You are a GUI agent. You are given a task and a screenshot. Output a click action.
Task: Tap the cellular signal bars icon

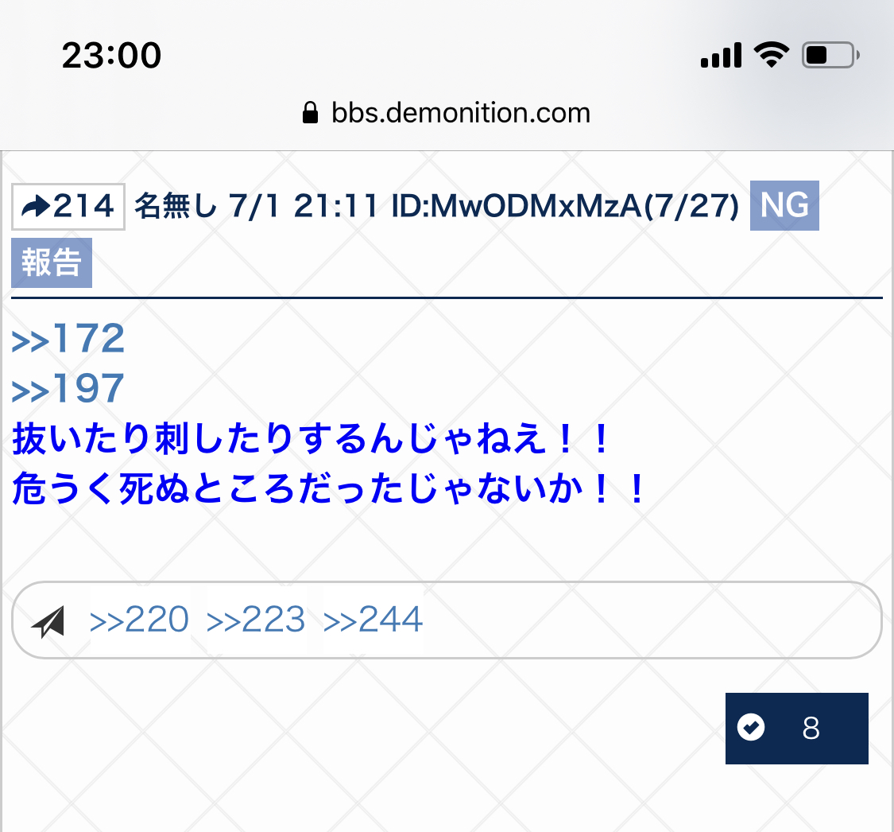[x=722, y=56]
